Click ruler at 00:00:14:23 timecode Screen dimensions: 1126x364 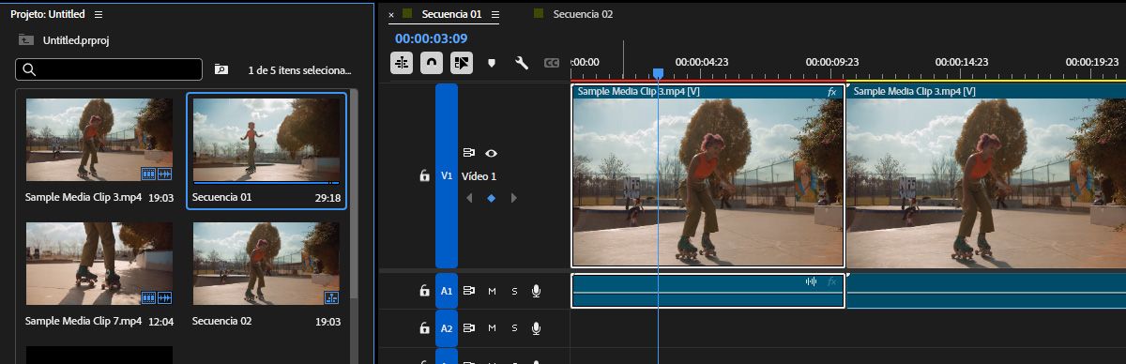pos(963,61)
